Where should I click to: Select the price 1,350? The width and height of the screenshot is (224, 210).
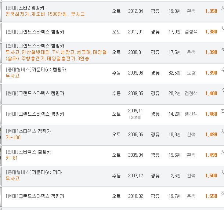pyautogui.click(x=211, y=11)
